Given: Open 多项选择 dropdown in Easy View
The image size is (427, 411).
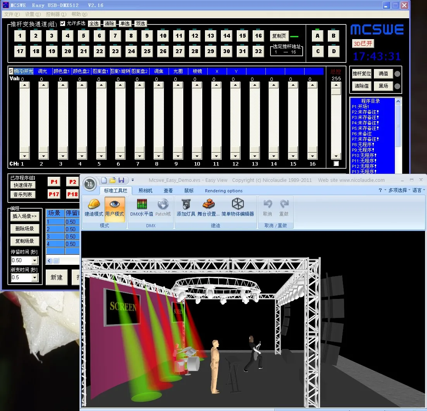Looking at the screenshot, I should (x=399, y=190).
